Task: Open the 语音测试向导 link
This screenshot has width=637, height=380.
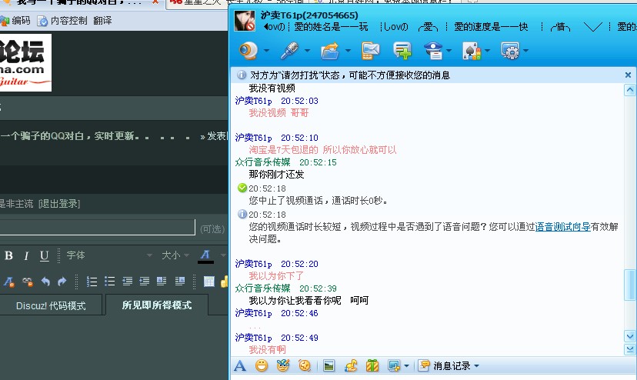Action: 562,227
